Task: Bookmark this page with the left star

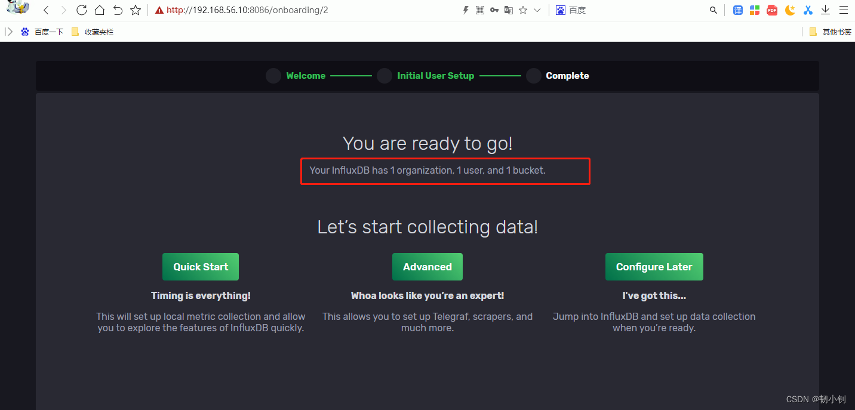Action: tap(136, 10)
